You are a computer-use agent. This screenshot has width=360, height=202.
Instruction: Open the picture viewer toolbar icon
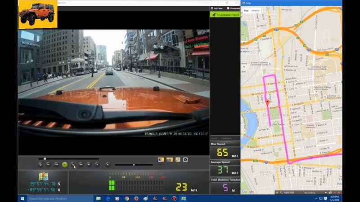(161, 160)
